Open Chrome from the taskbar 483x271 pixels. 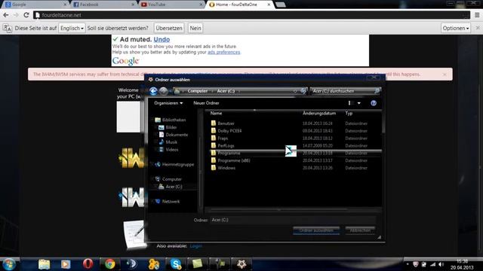(109, 264)
